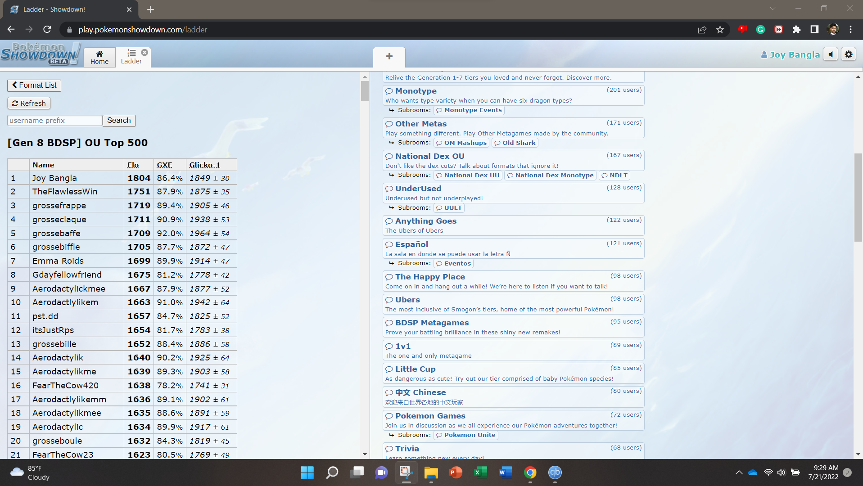Open the Eventos subroom
The height and width of the screenshot is (486, 863).
click(x=453, y=264)
